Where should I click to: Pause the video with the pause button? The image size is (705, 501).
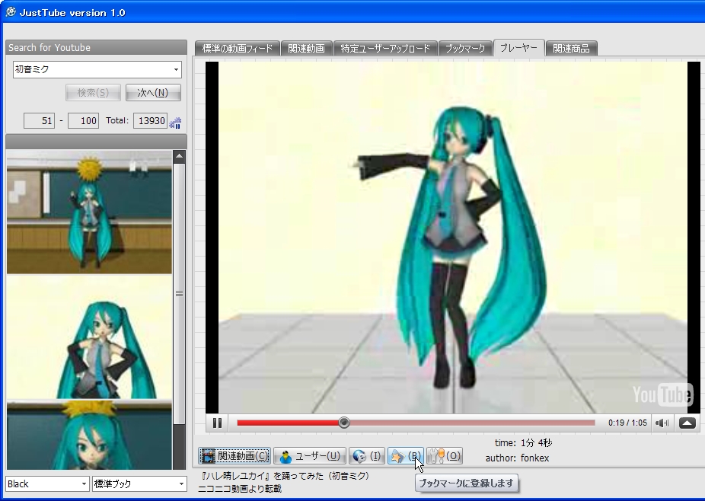coord(217,423)
